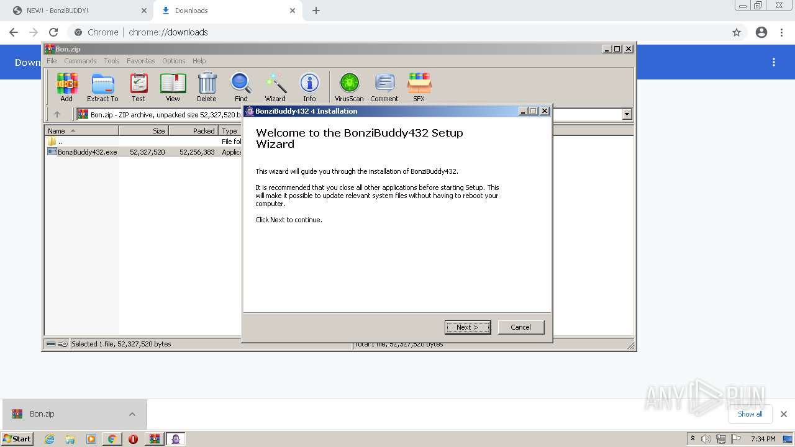Go back in Chrome
This screenshot has height=447, width=795.
14,32
